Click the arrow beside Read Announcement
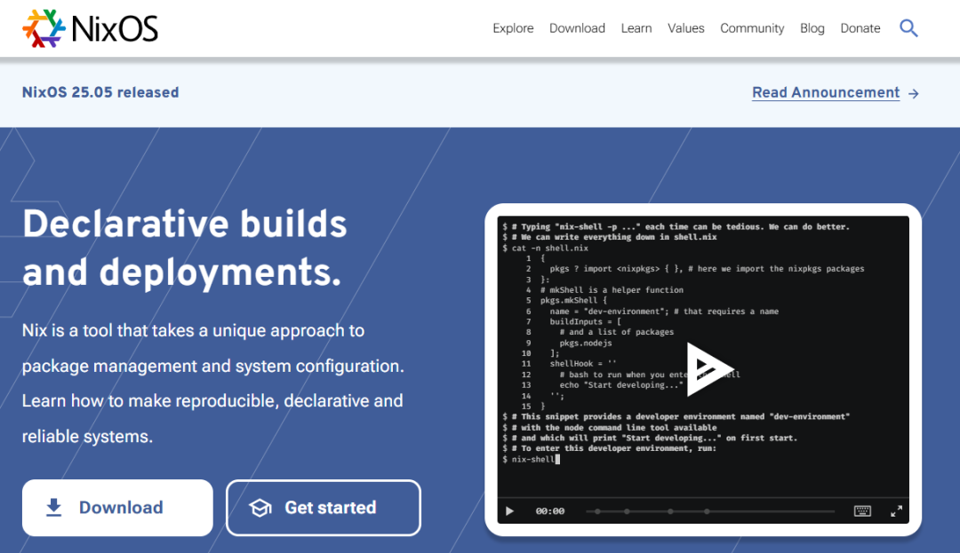The height and width of the screenshot is (553, 960). tap(914, 93)
